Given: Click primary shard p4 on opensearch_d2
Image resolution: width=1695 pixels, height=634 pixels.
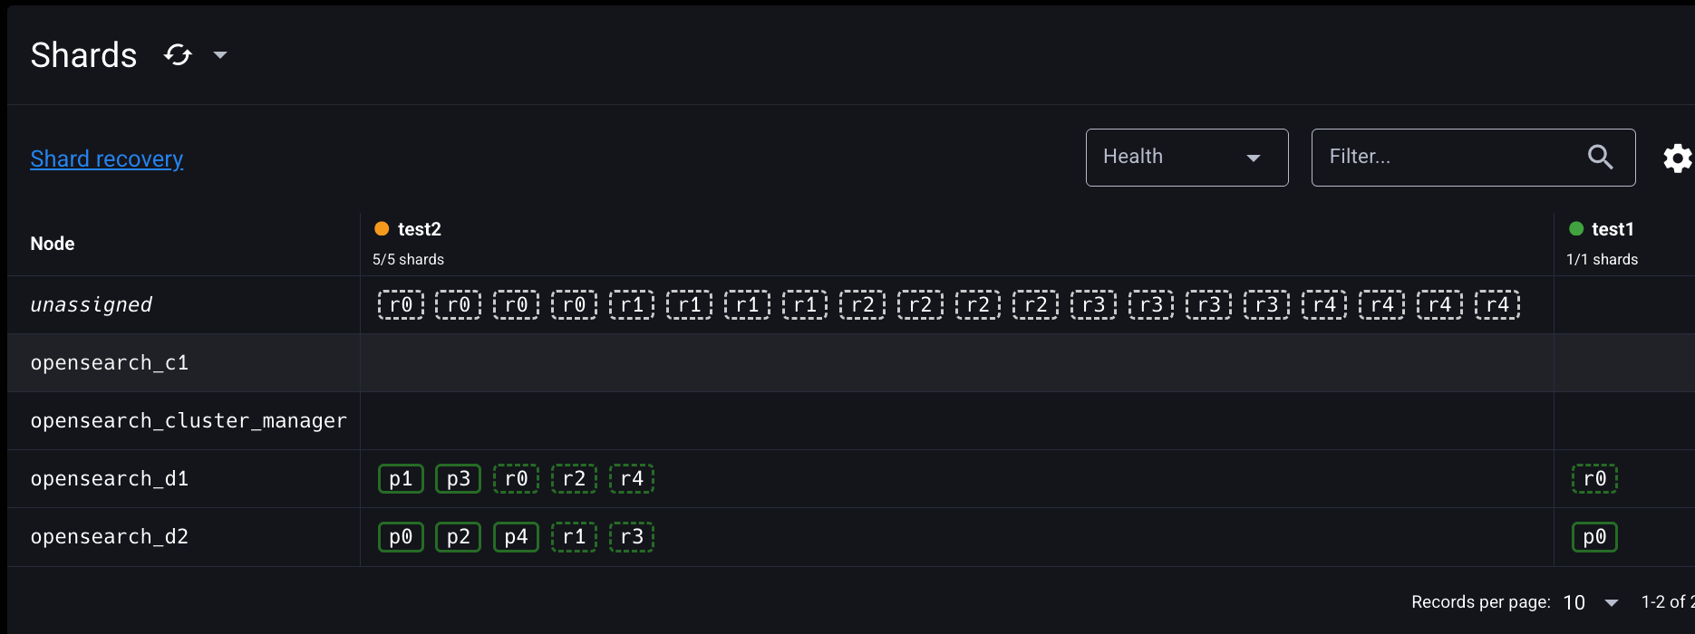Looking at the screenshot, I should pyautogui.click(x=516, y=537).
